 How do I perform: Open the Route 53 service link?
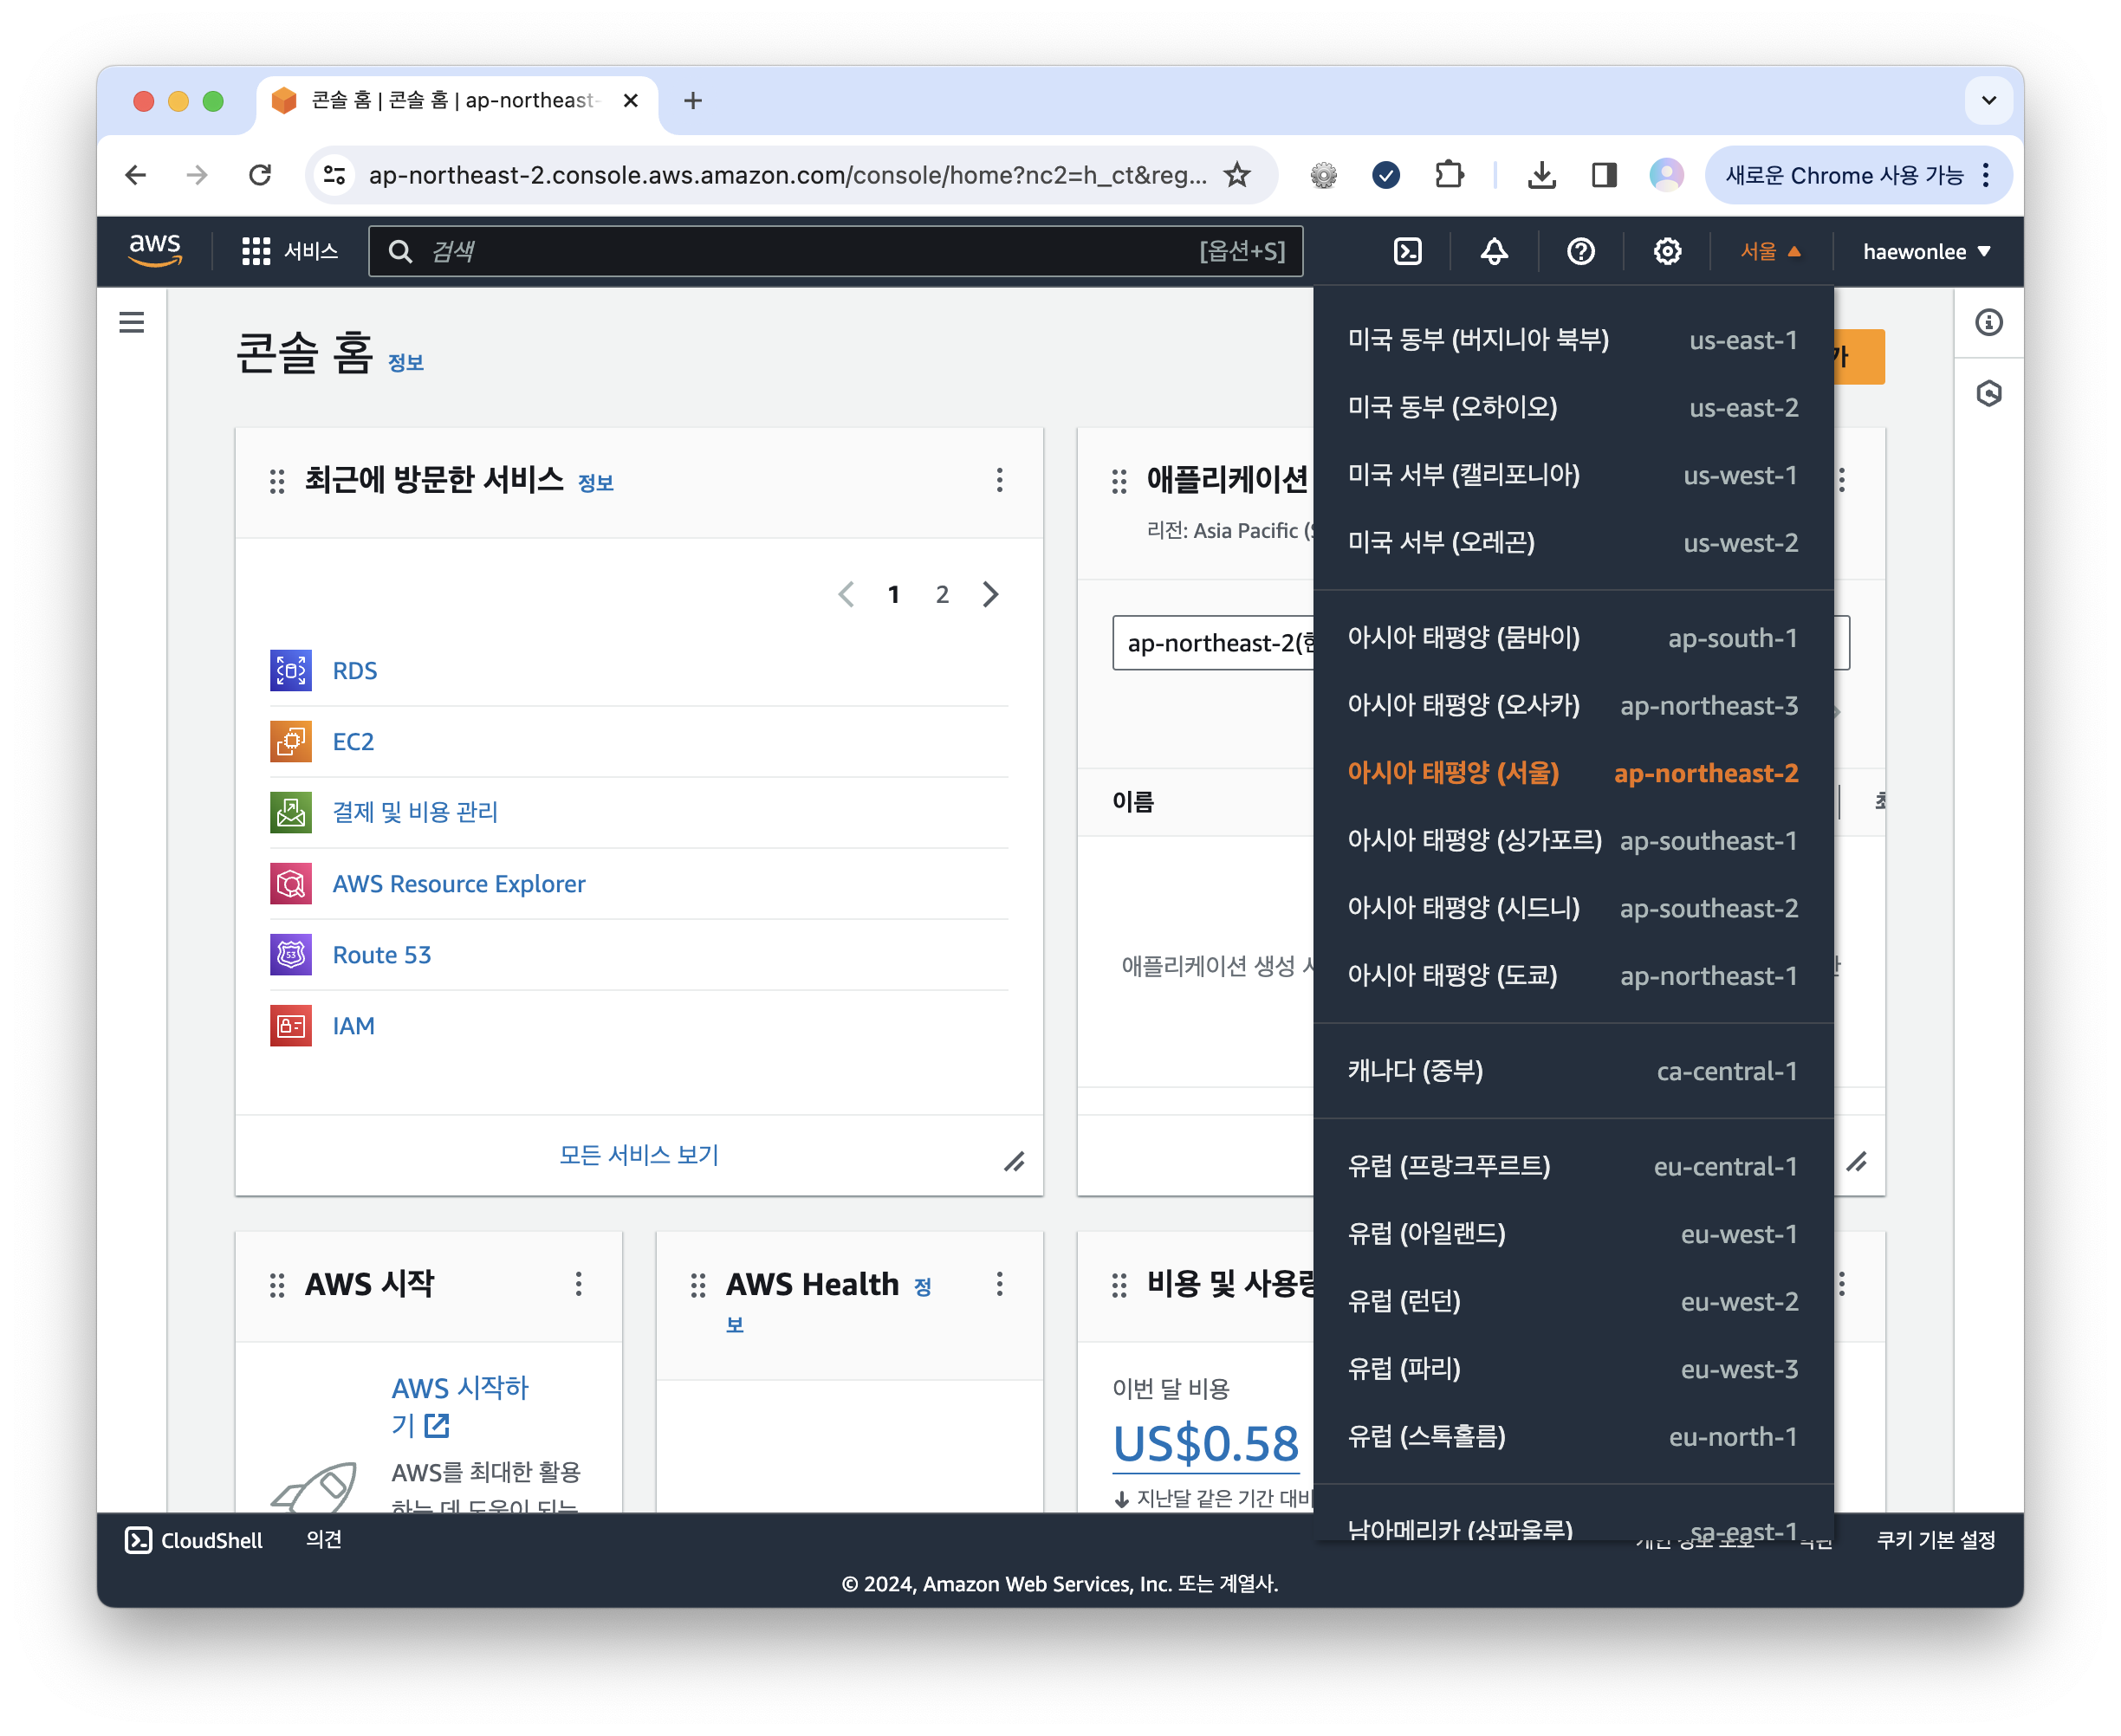381,954
